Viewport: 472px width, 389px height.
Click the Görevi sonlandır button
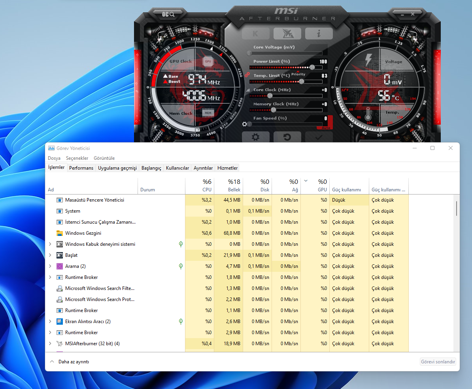[x=438, y=362]
